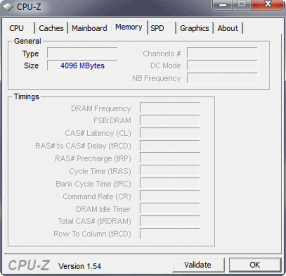Select the Mainboard tab
The image size is (286, 276).
(90, 28)
